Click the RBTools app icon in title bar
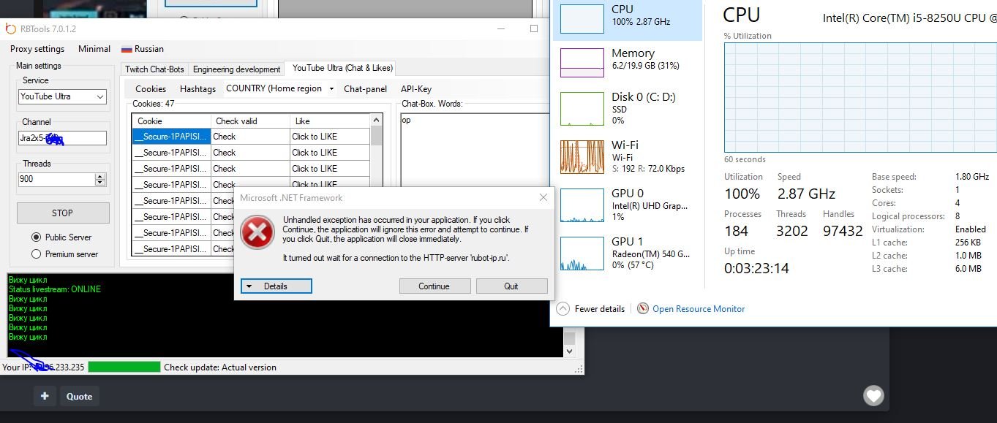 [x=10, y=28]
